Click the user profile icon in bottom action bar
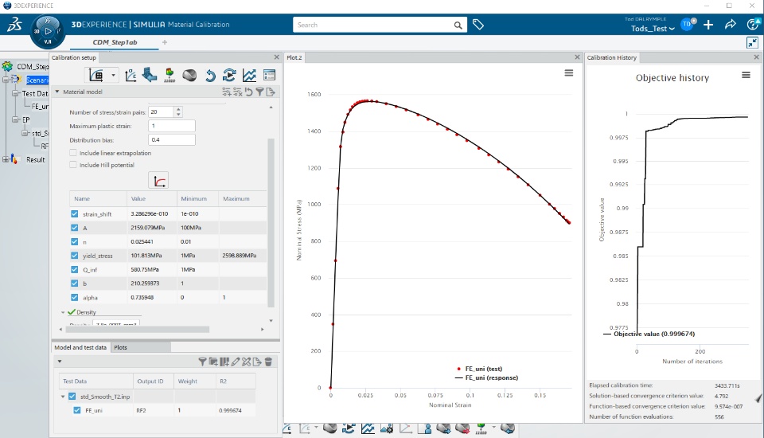This screenshot has height=438, width=764. click(425, 428)
